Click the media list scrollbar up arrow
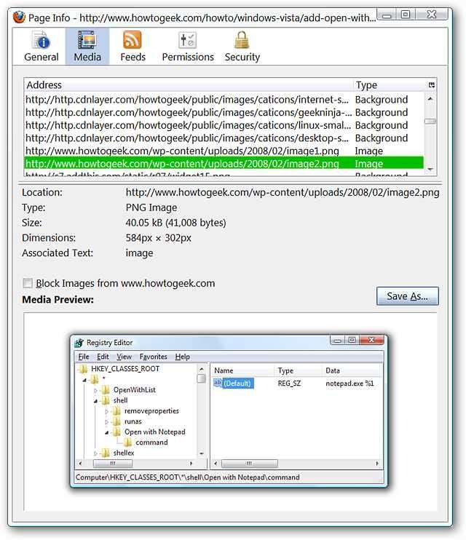The height and width of the screenshot is (540, 466). coord(430,99)
